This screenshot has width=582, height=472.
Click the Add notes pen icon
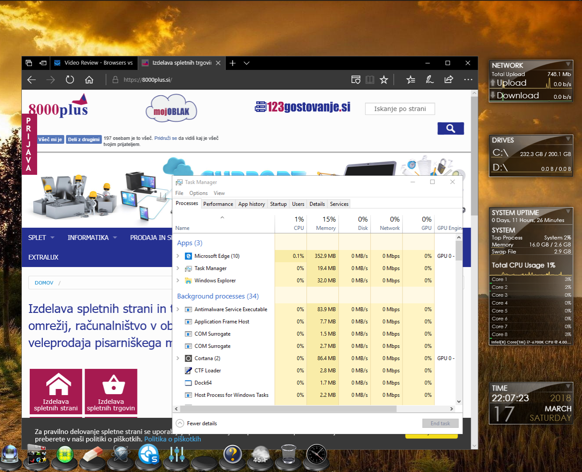tap(430, 80)
